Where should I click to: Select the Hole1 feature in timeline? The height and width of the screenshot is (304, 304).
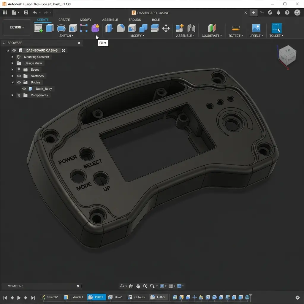[115, 297]
